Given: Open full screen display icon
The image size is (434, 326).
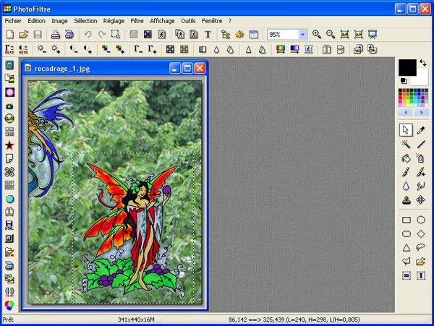Looking at the screenshot, I should pos(373,34).
